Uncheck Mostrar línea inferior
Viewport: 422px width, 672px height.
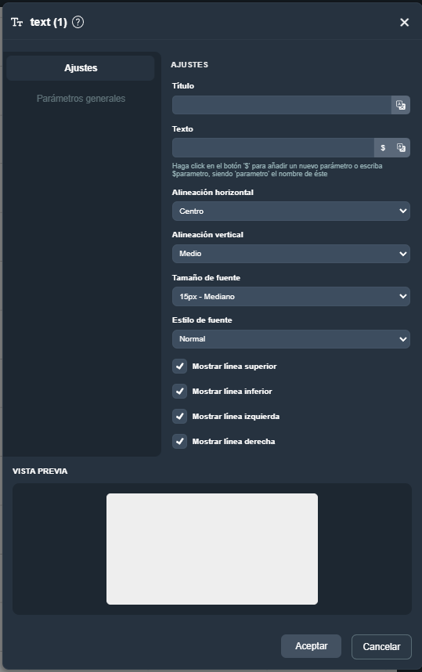[179, 391]
